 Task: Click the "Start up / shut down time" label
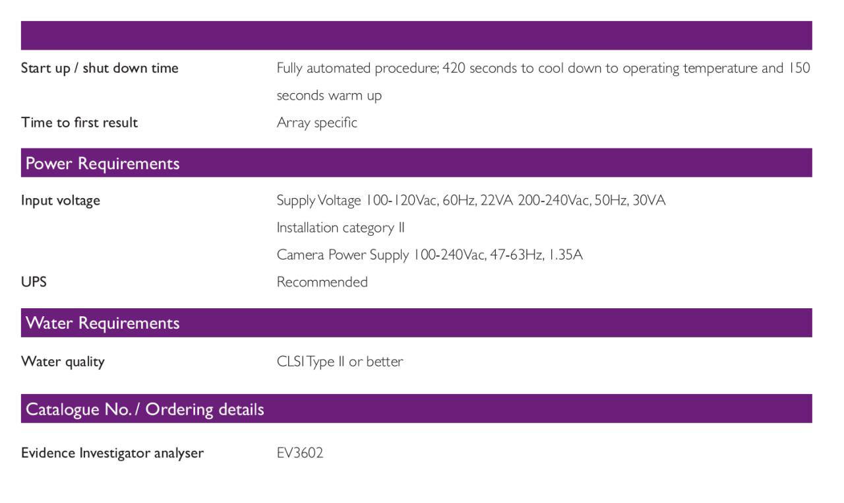(x=100, y=68)
